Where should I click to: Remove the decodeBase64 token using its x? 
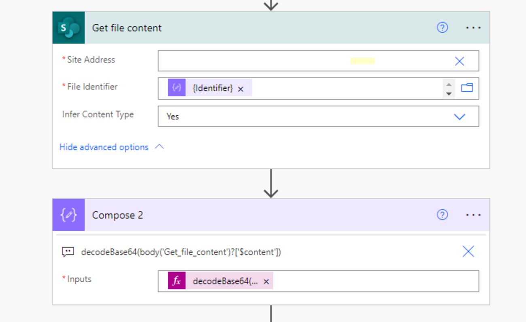coord(266,281)
